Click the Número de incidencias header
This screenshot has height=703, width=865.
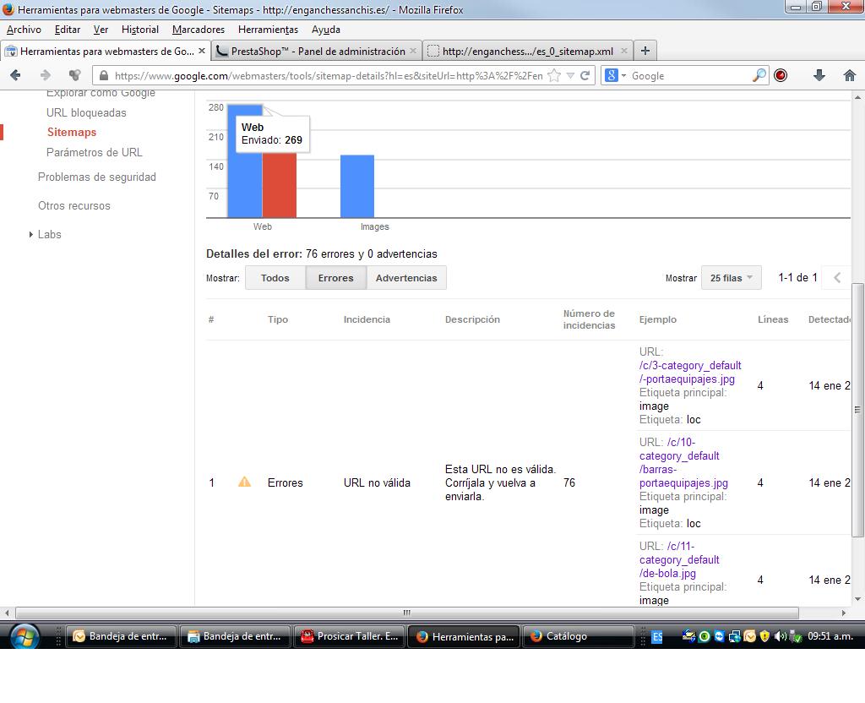589,319
